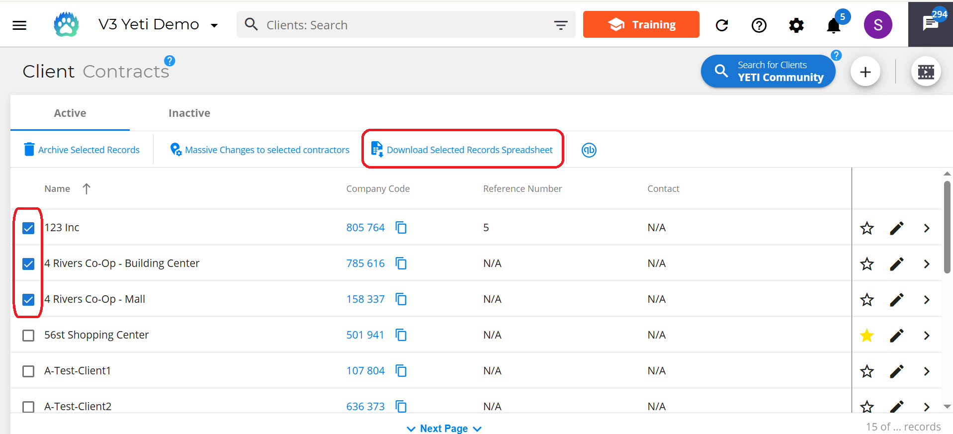
Task: Edit 123 Inc with pencil icon
Action: pos(896,228)
